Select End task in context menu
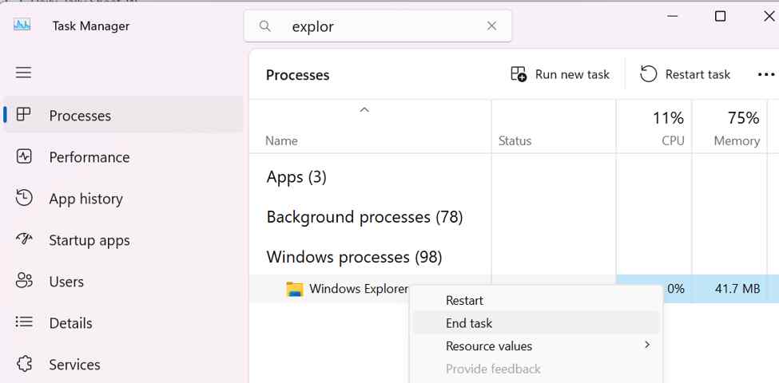The width and height of the screenshot is (779, 383). pyautogui.click(x=469, y=323)
